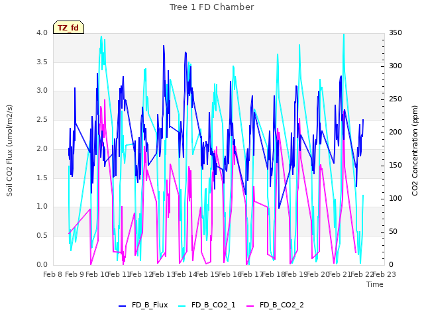
Task: Select the chart title Tree 1 FD Chamber
Action: coord(212,7)
